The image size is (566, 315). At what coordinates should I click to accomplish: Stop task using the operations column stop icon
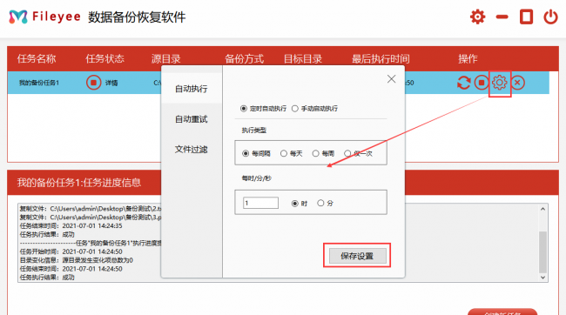(482, 83)
